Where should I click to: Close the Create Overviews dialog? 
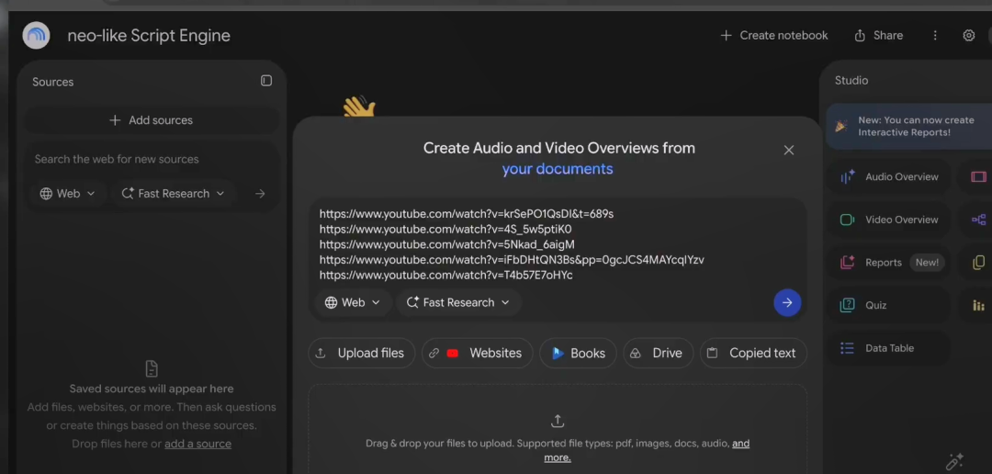pos(788,150)
